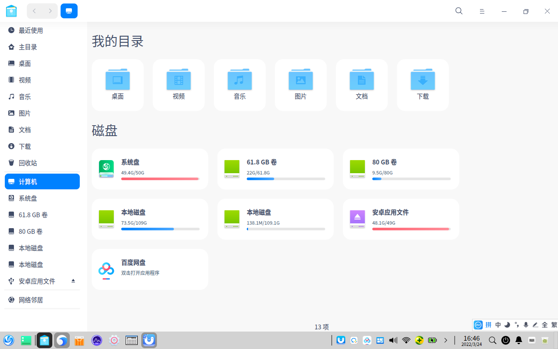Toggle punctuation mode on the input bar
The height and width of the screenshot is (349, 558).
click(517, 325)
